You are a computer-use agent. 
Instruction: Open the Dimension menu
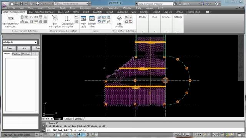(x=85, y=8)
